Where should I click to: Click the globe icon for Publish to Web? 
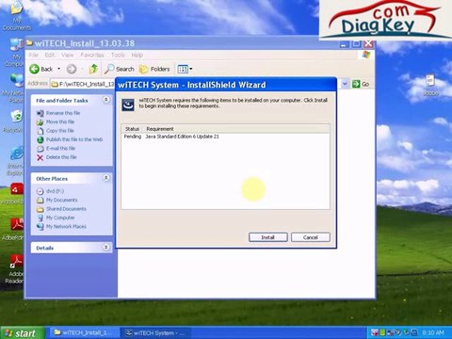[40, 139]
